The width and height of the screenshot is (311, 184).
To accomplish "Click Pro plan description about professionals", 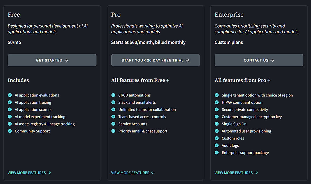I will [x=147, y=29].
